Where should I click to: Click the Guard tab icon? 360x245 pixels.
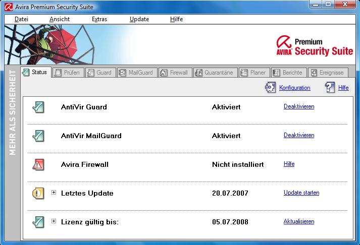90,73
